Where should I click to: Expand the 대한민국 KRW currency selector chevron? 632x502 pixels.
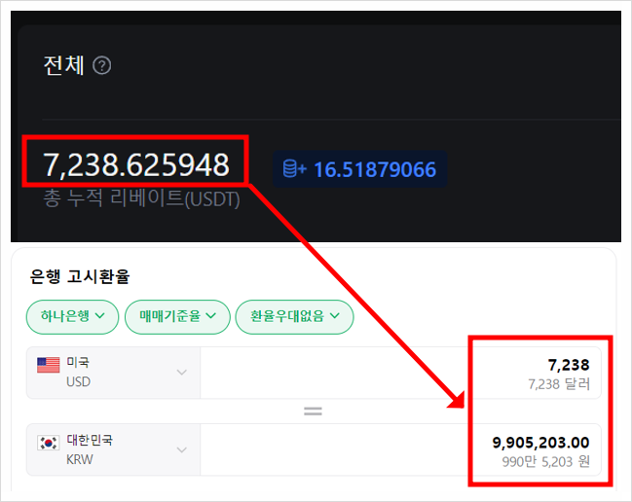pos(182,449)
